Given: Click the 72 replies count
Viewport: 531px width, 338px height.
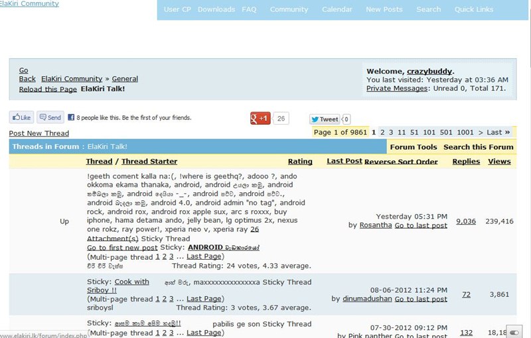Looking at the screenshot, I should pyautogui.click(x=467, y=294).
